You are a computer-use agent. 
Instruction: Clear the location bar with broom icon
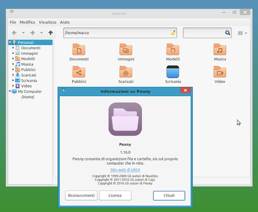coord(173,33)
